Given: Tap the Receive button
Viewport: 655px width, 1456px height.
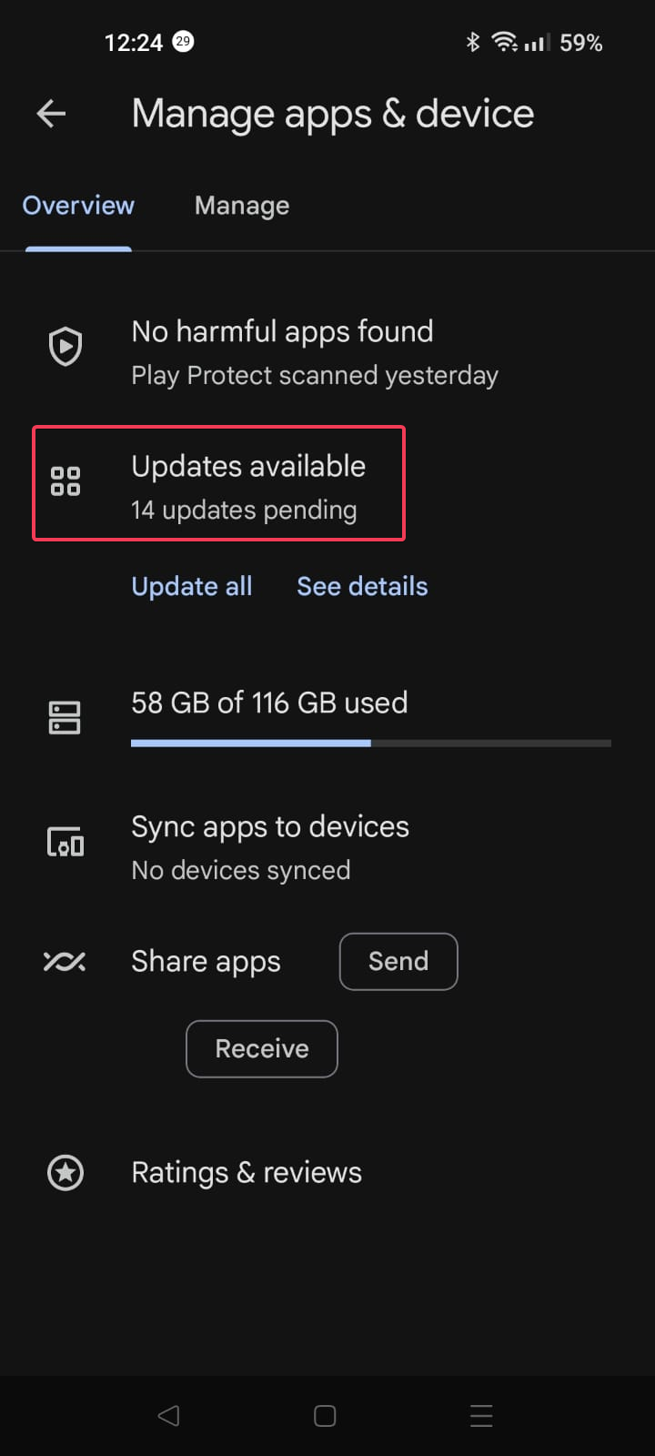Looking at the screenshot, I should pyautogui.click(x=262, y=1049).
